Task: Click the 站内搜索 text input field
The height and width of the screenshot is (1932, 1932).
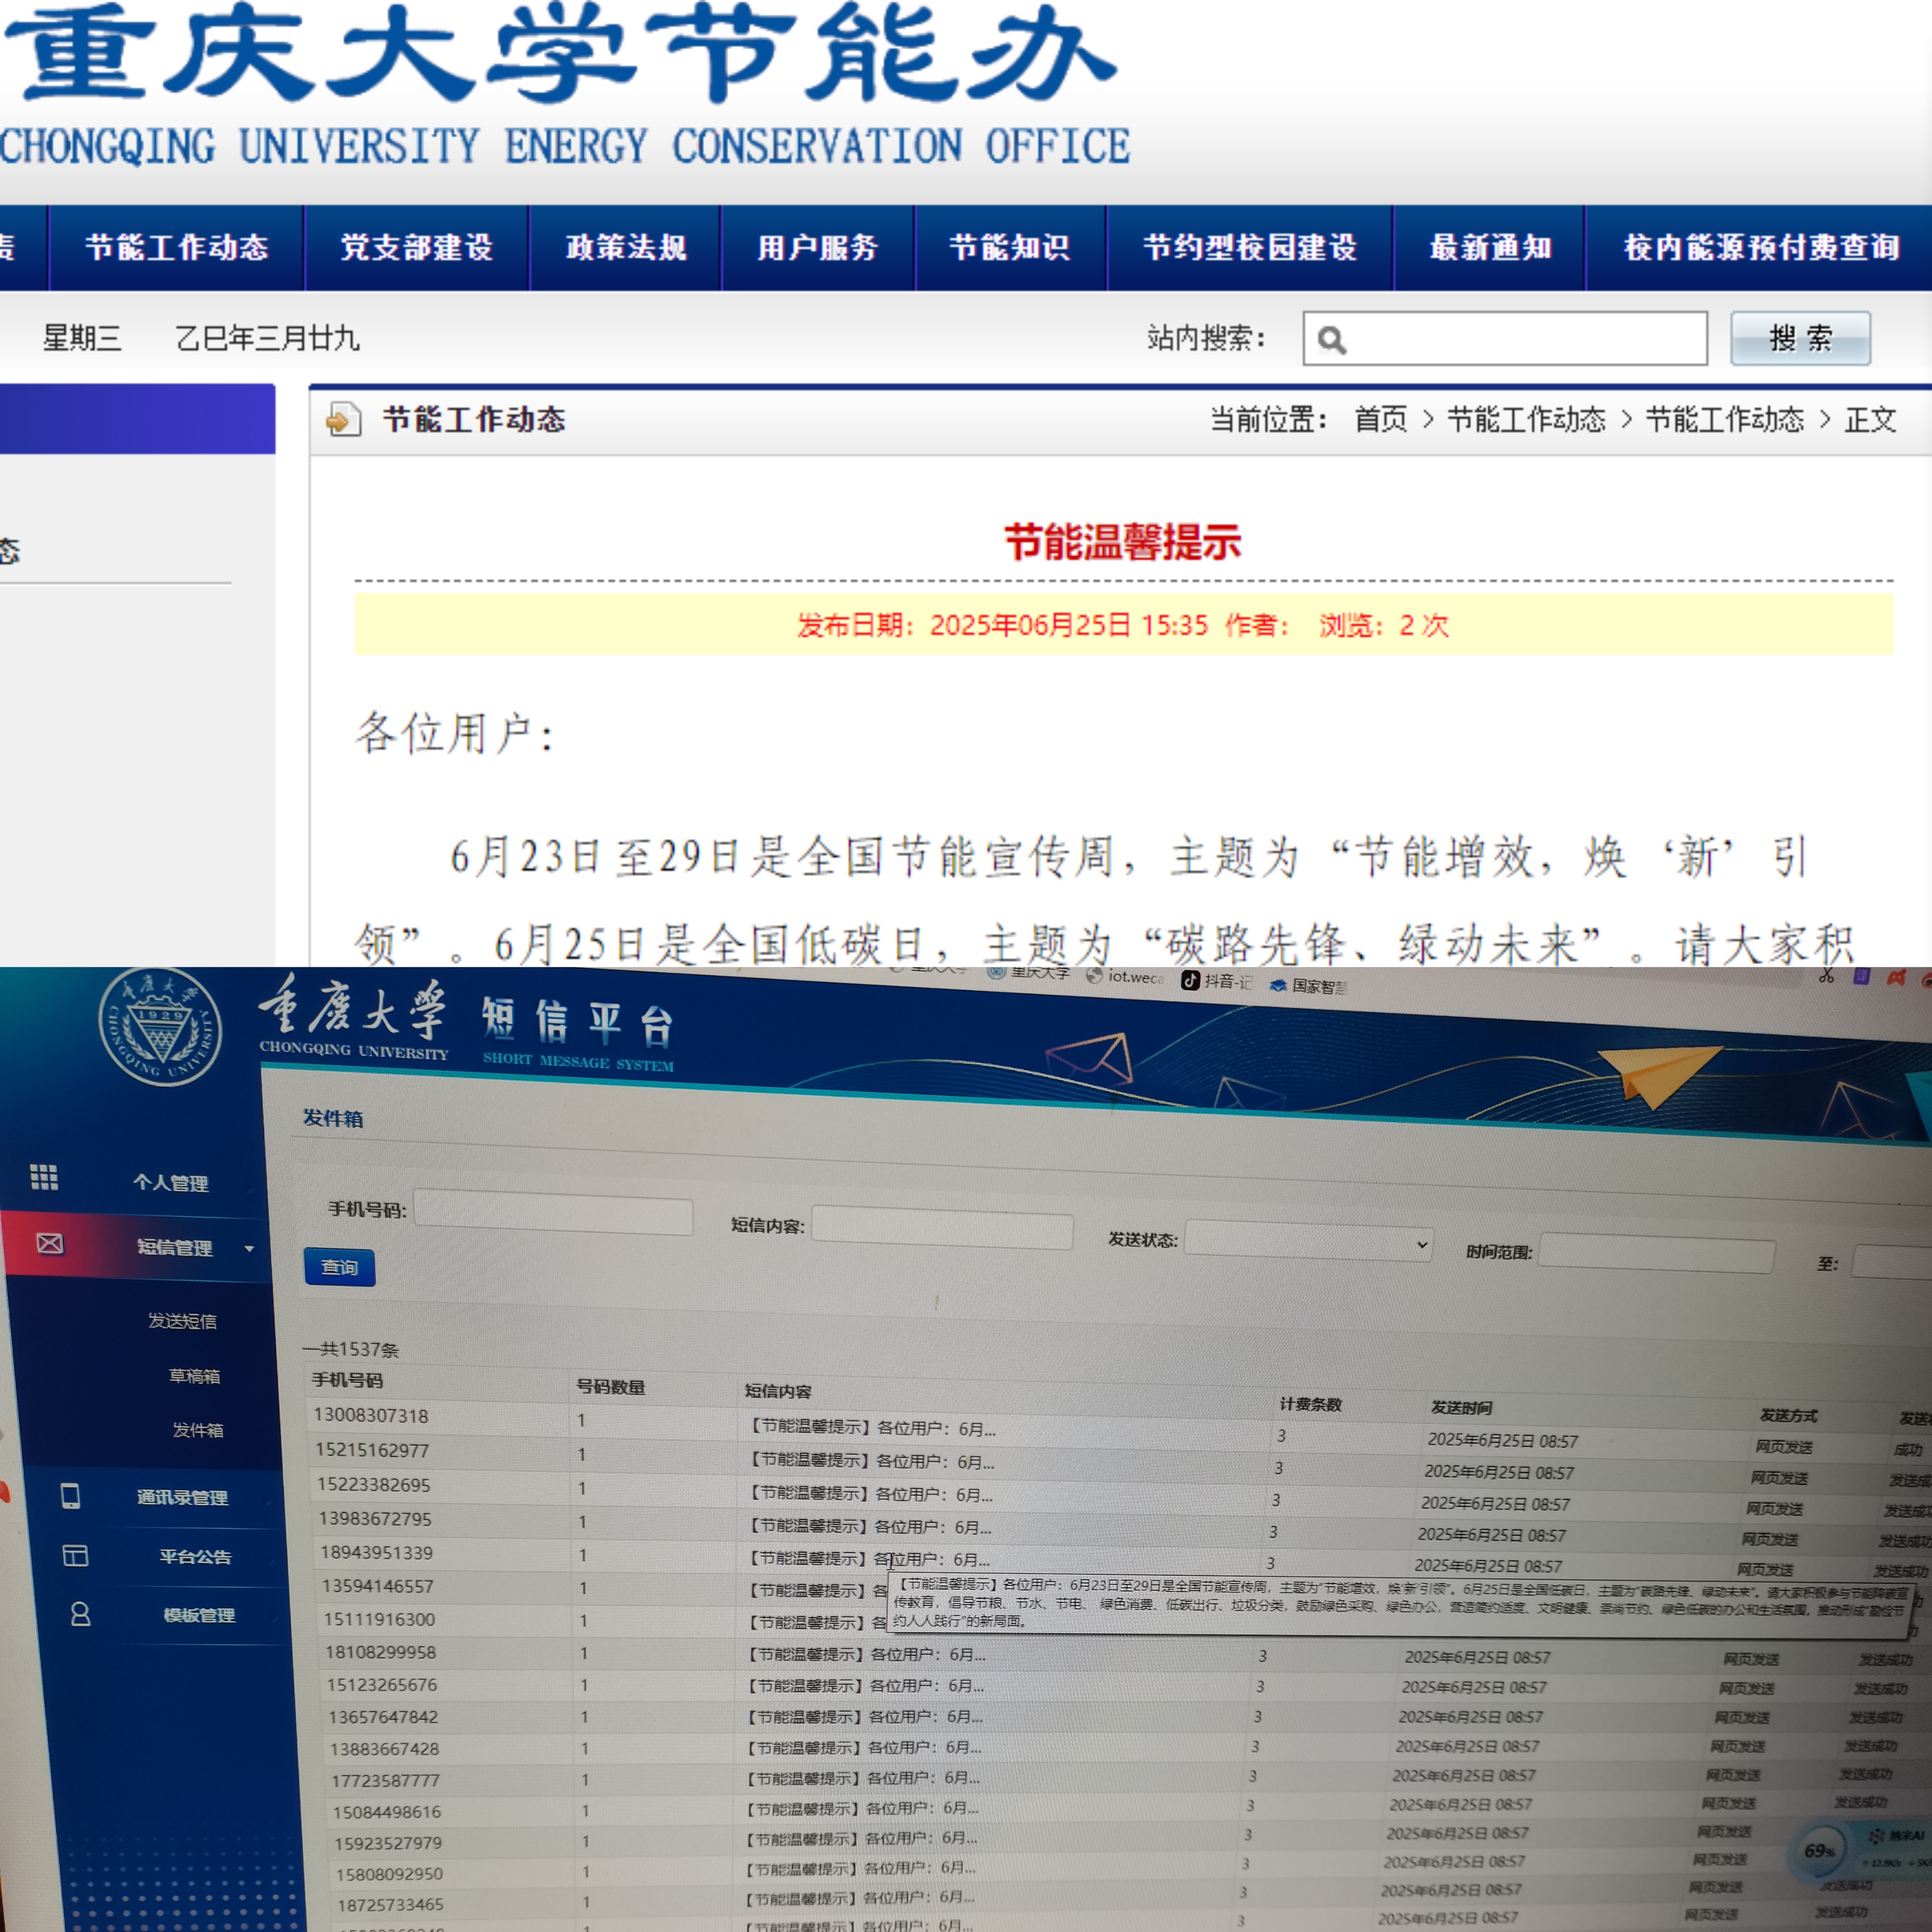Action: pos(1505,338)
